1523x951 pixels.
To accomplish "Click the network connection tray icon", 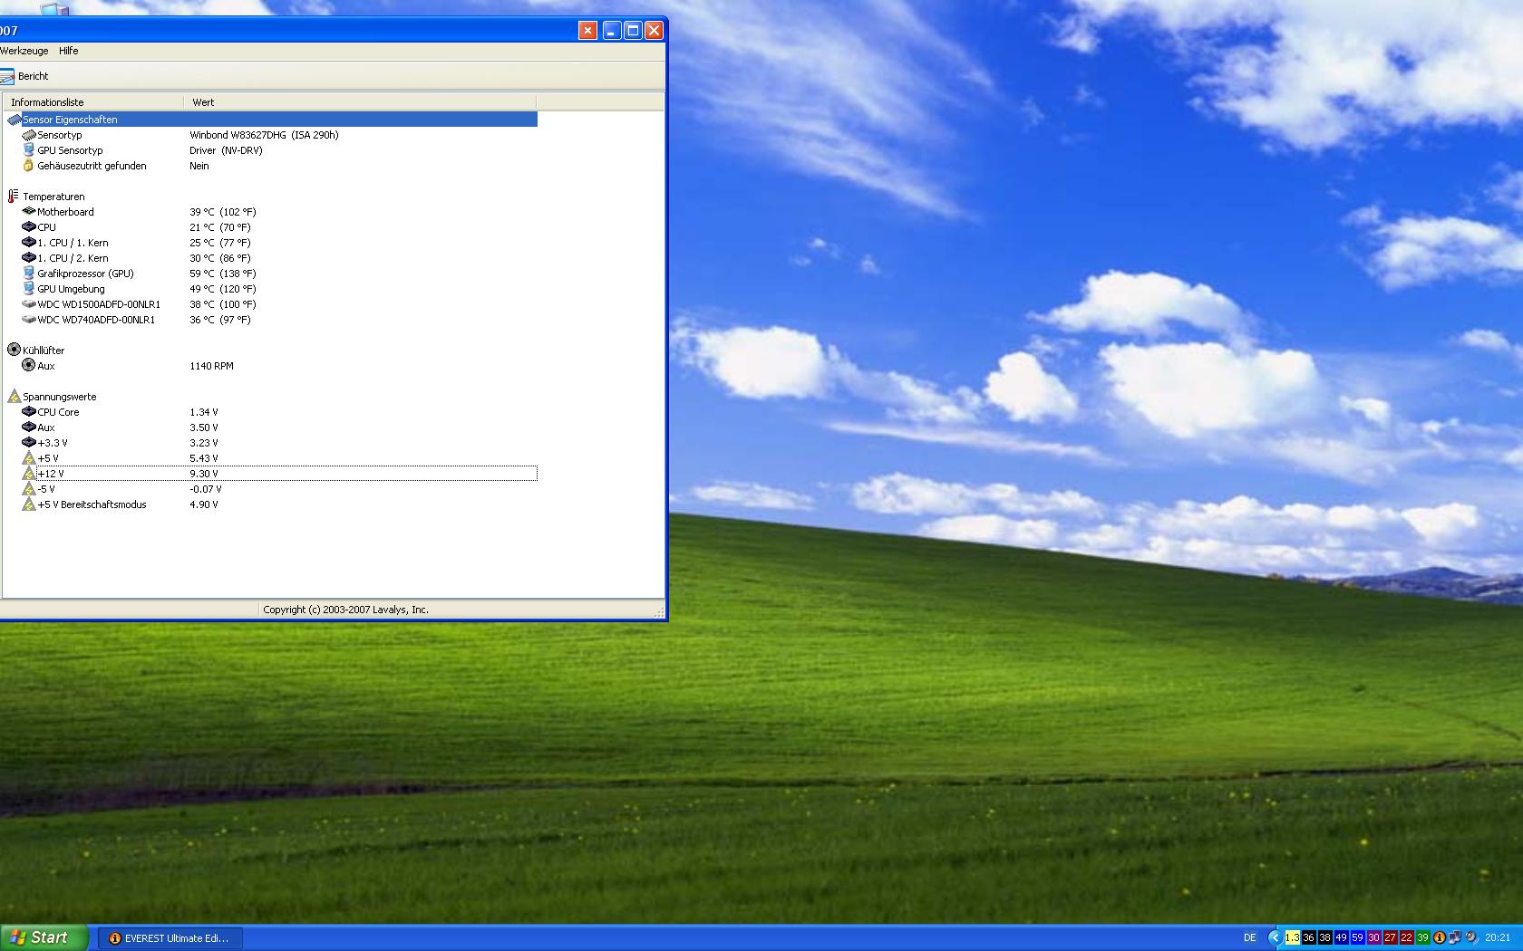I will point(1455,938).
